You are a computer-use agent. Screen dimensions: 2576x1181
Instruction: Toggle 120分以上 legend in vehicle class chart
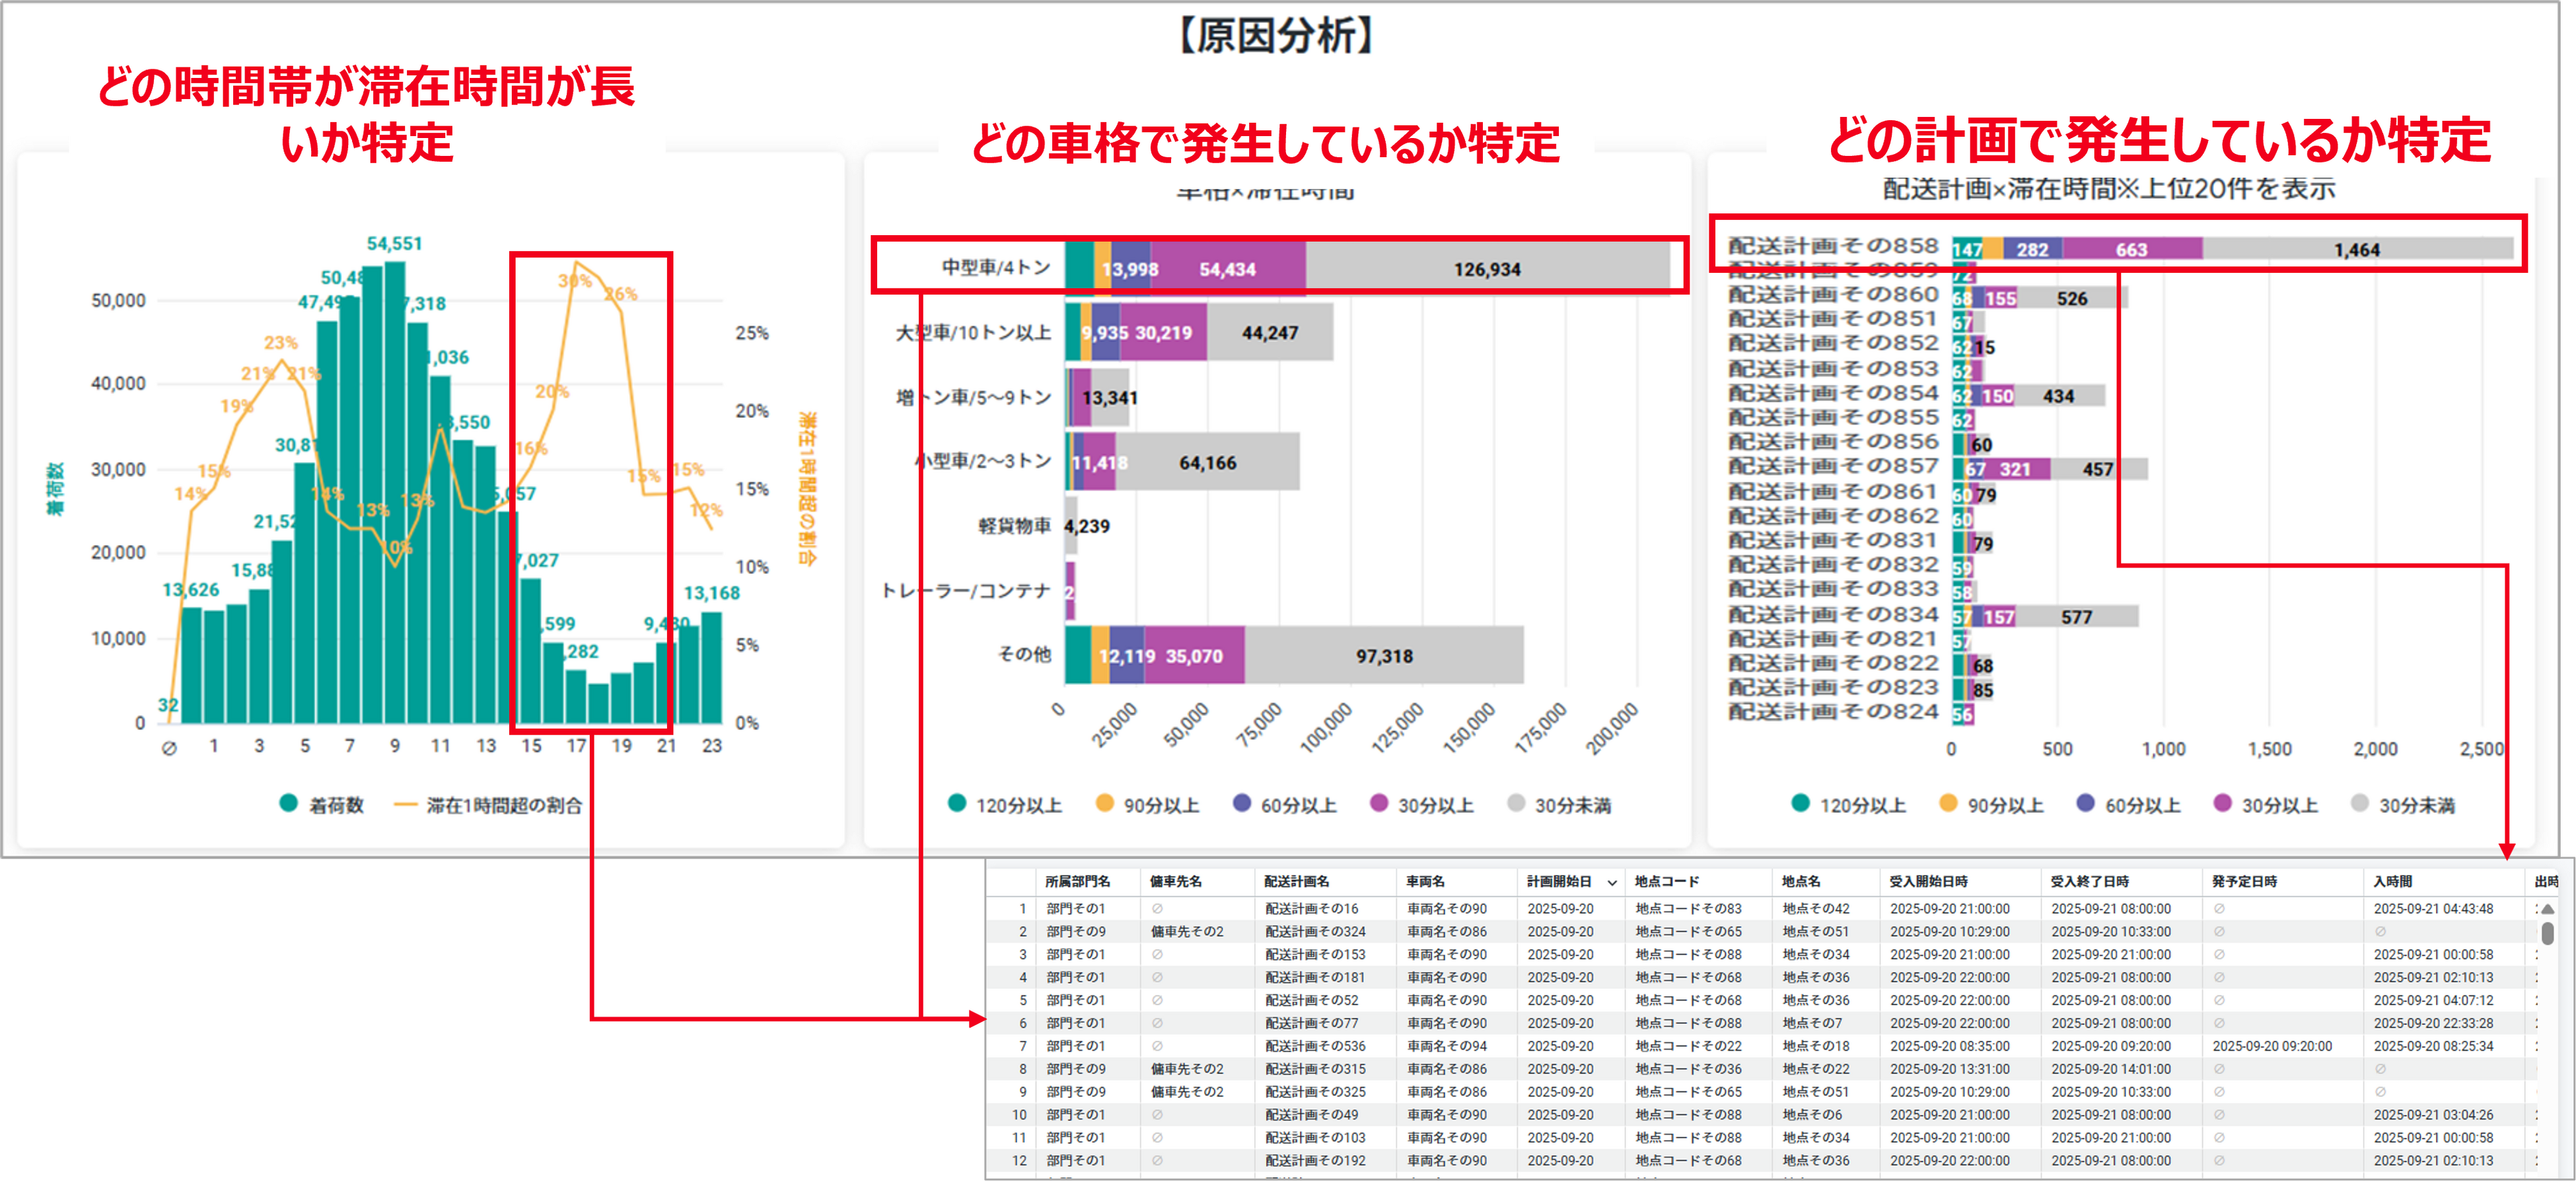957,803
